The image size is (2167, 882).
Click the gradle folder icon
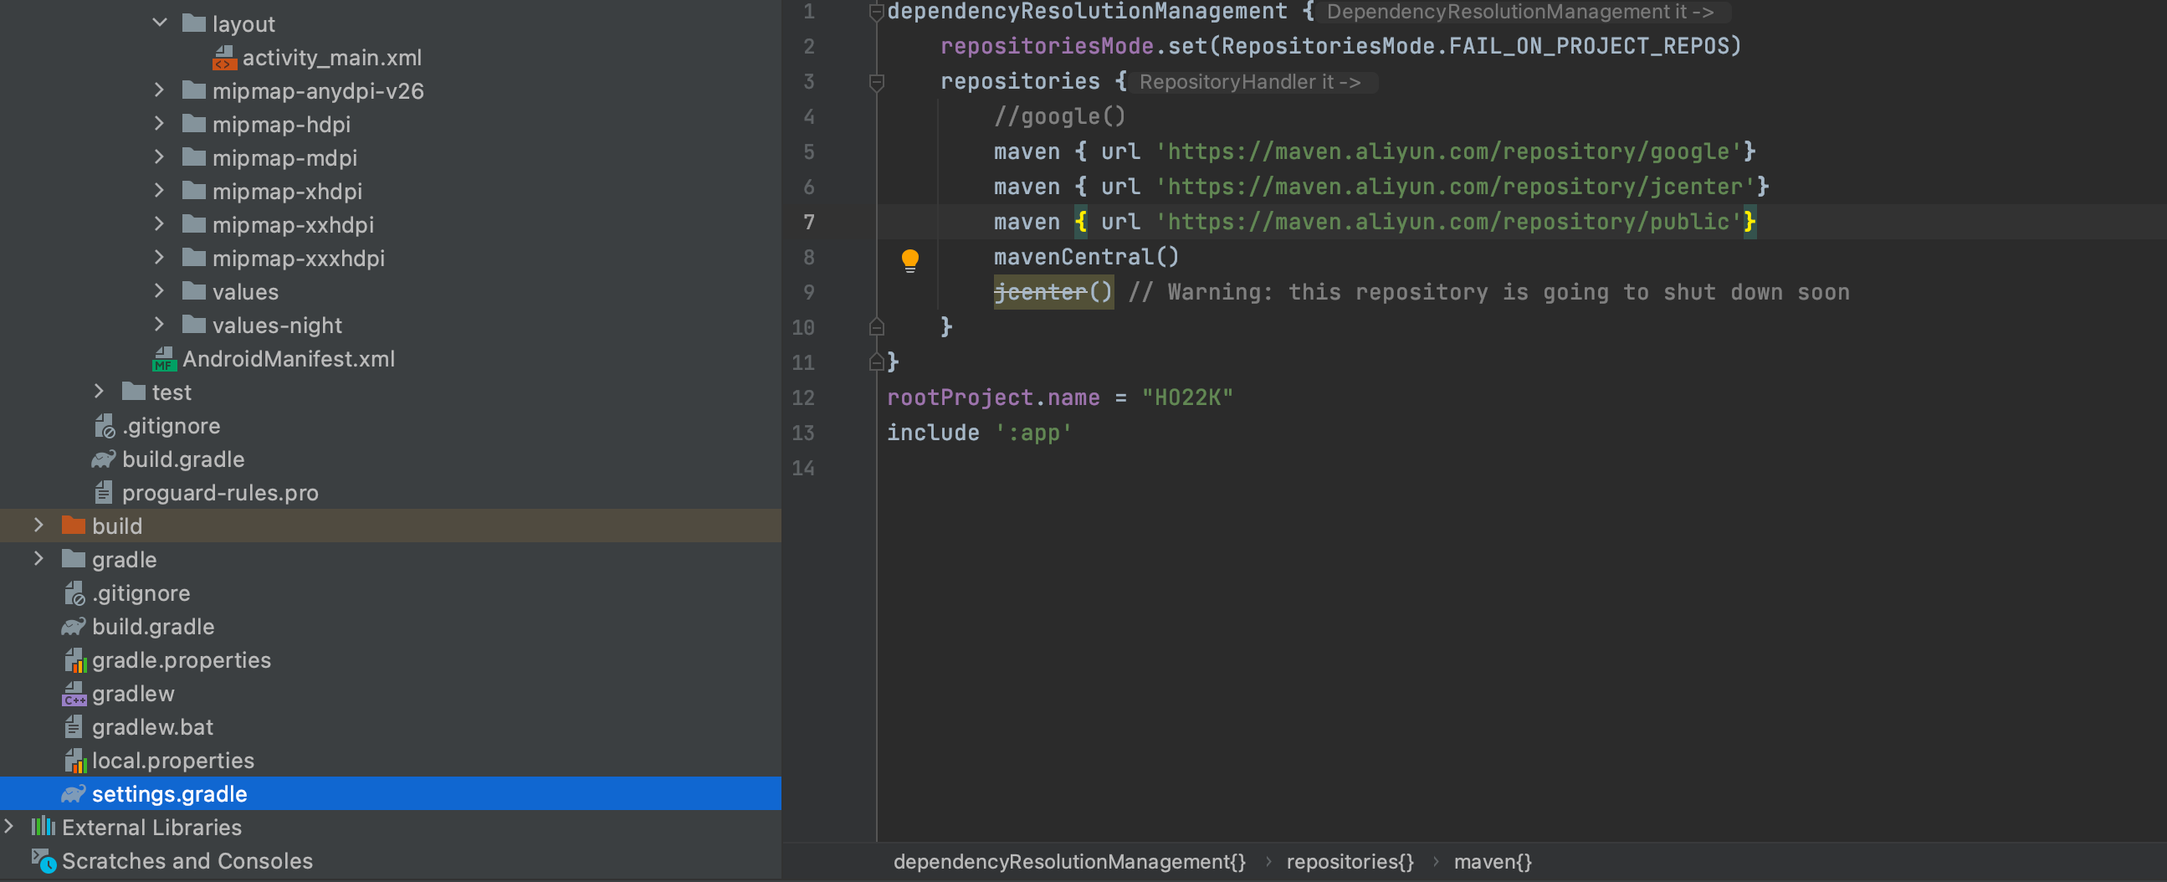74,559
